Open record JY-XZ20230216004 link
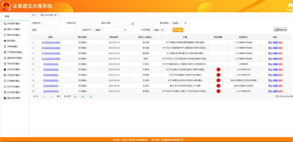293x142 pixels. [51, 42]
